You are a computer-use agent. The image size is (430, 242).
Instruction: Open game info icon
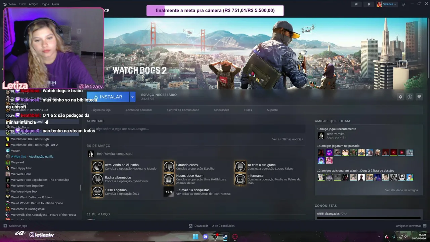pyautogui.click(x=410, y=97)
